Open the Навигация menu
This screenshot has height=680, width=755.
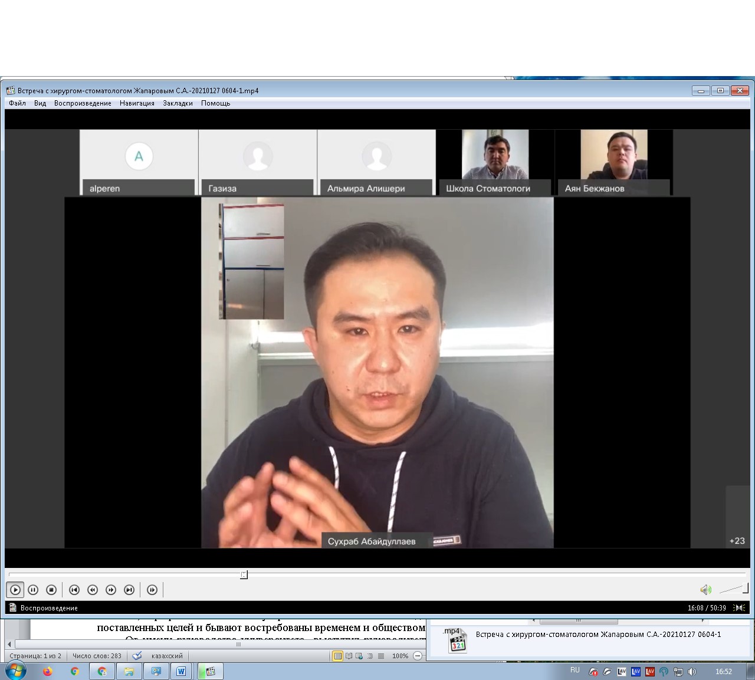click(x=137, y=103)
